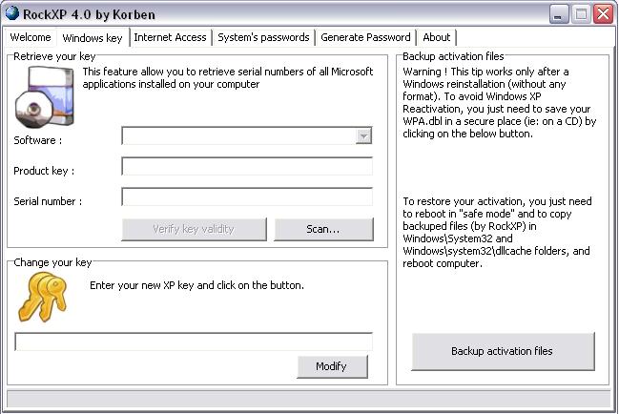The image size is (619, 414).
Task: Click the 'Product key :' label
Action: [x=44, y=171]
